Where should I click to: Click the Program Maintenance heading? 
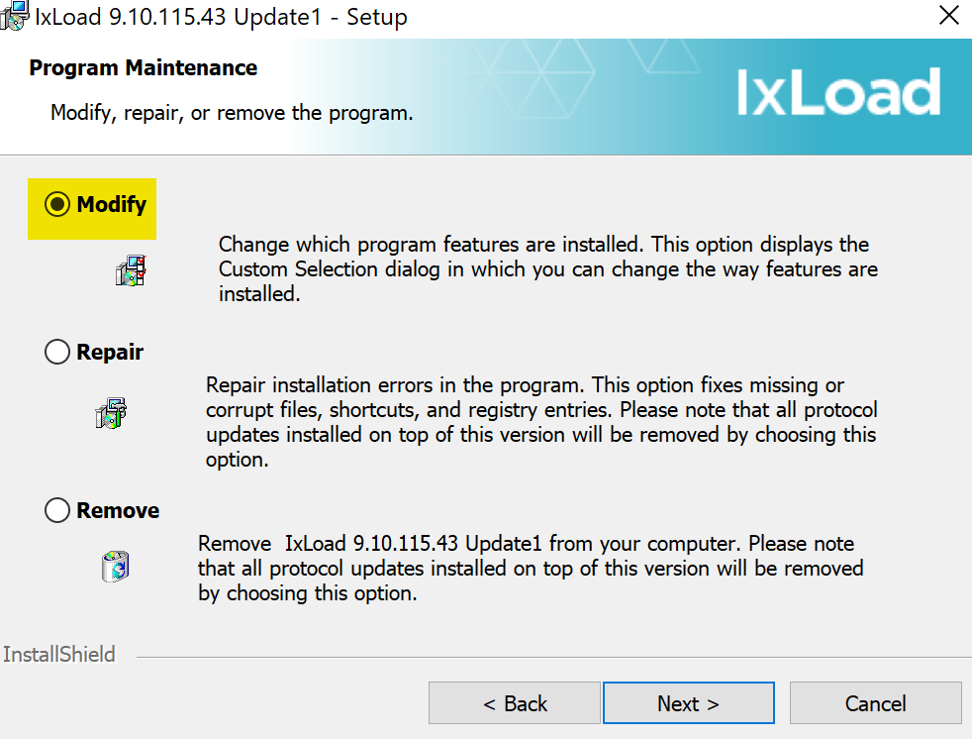144,68
